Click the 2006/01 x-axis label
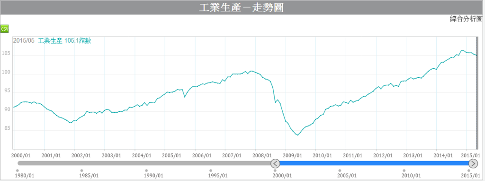 point(202,155)
